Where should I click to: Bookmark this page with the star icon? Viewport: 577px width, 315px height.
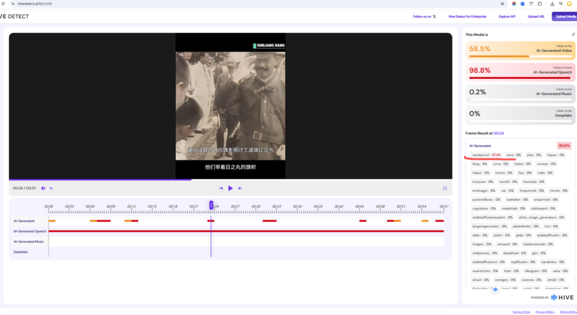click(502, 4)
